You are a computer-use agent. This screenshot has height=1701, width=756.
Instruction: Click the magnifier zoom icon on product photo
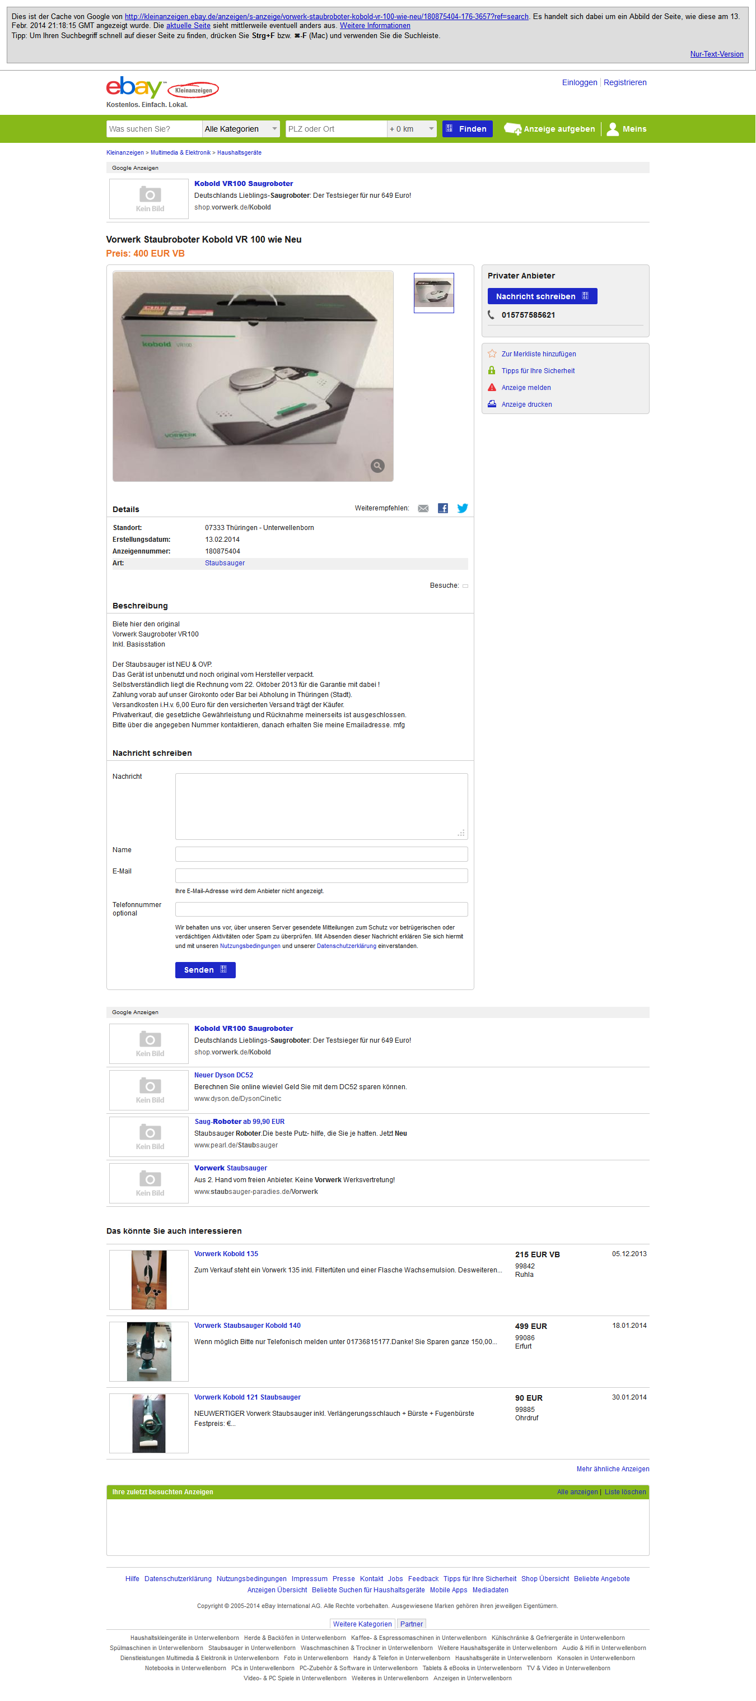[377, 466]
